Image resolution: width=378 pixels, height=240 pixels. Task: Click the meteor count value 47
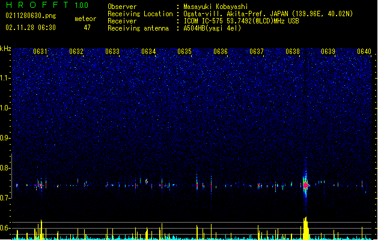click(x=87, y=28)
